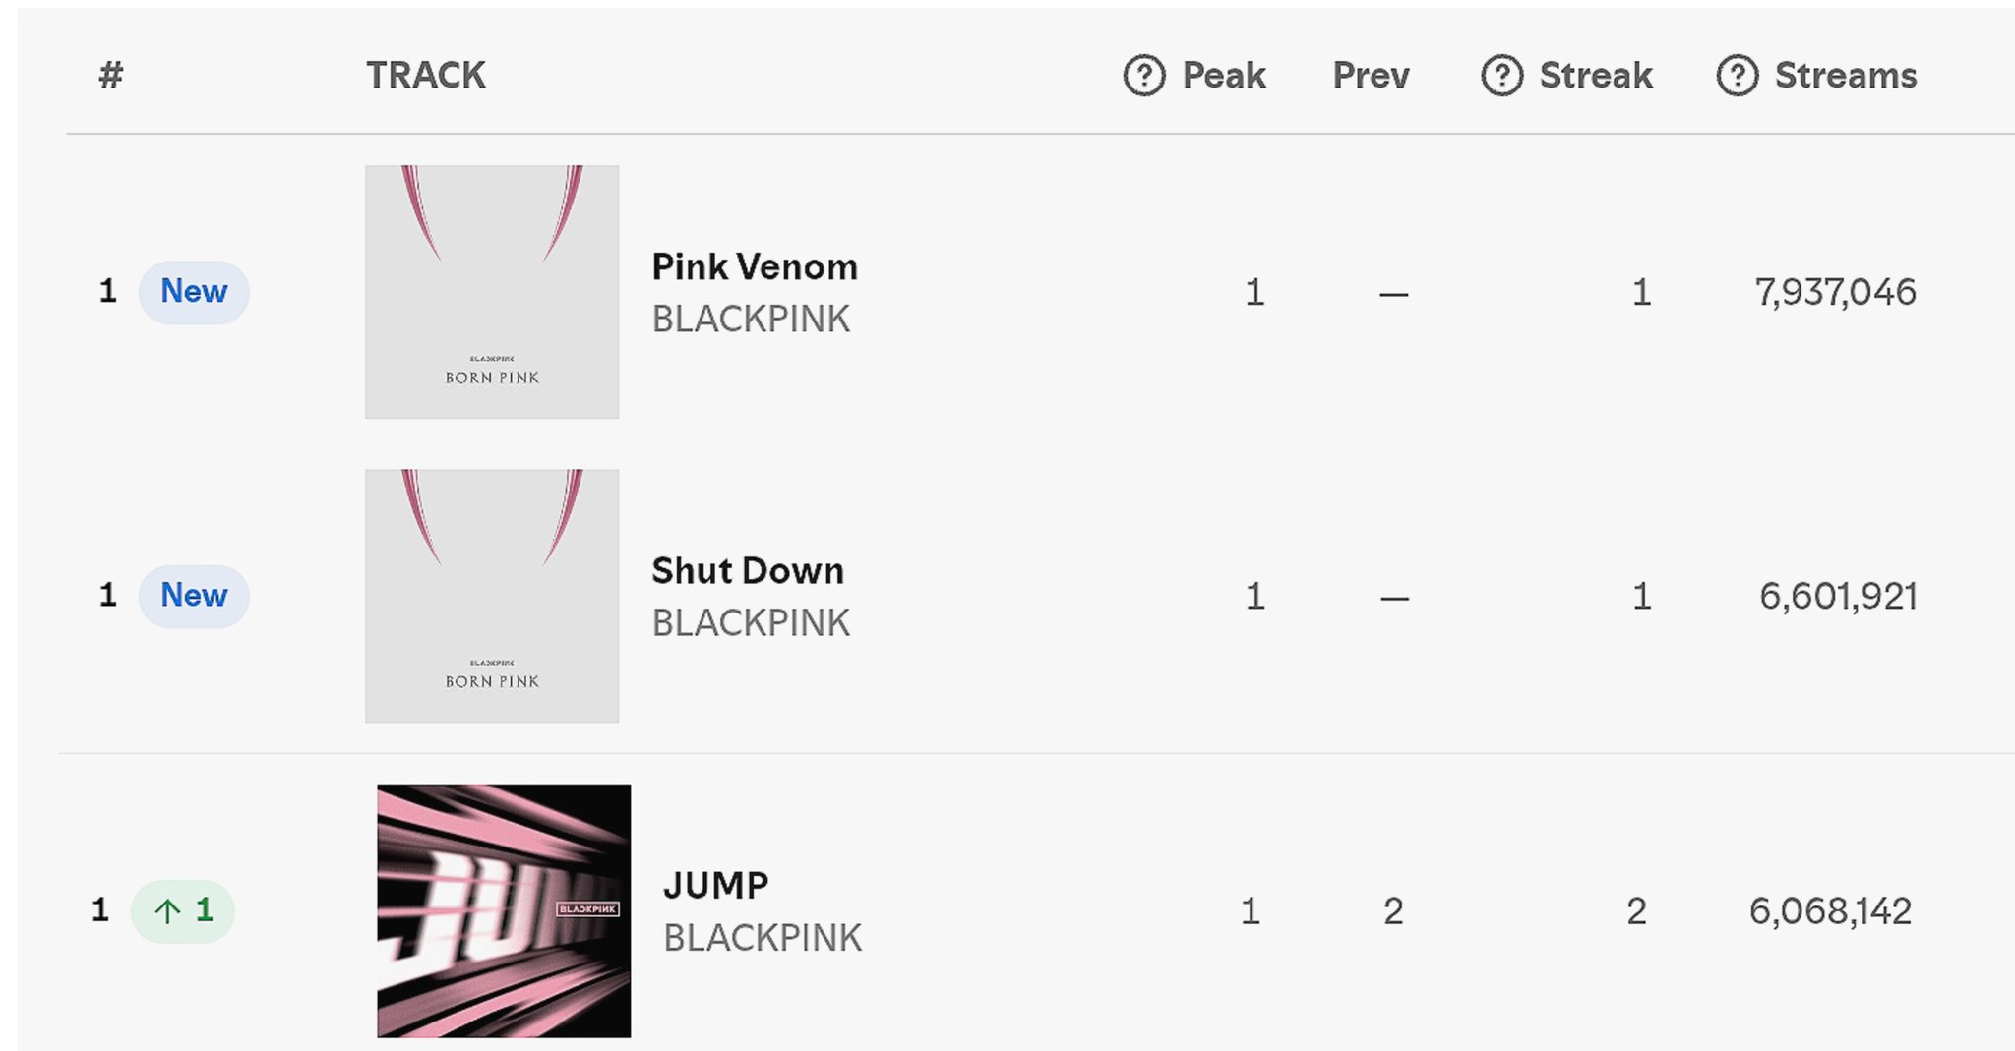This screenshot has height=1051, width=2015.
Task: Click the green up-arrow rank change badge
Action: (183, 911)
